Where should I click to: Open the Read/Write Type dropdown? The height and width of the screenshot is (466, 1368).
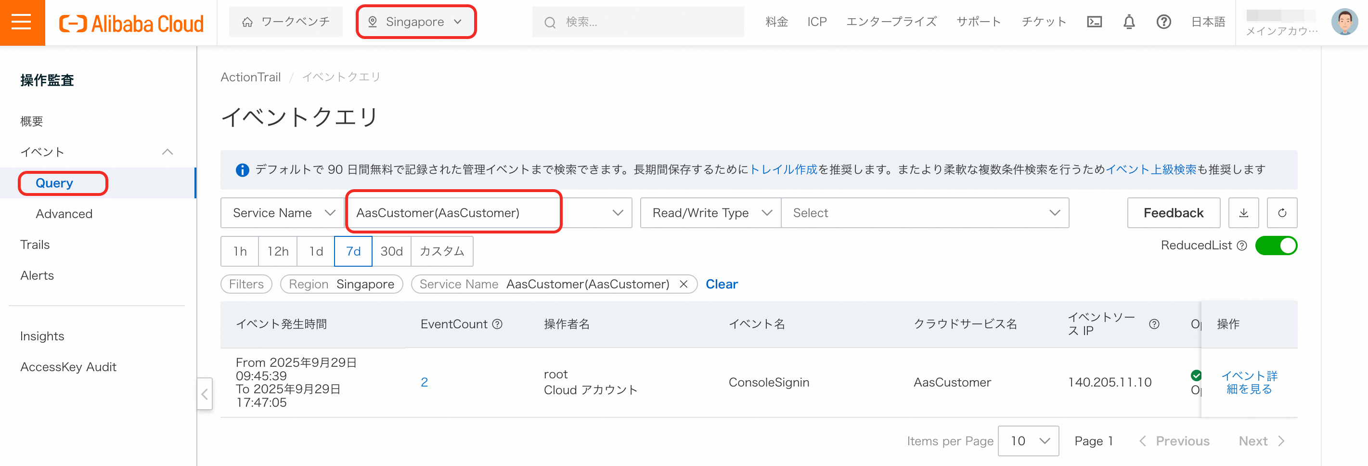(x=710, y=213)
